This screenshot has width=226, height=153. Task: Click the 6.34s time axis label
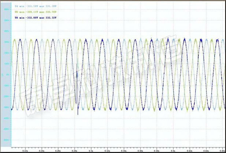point(124,150)
